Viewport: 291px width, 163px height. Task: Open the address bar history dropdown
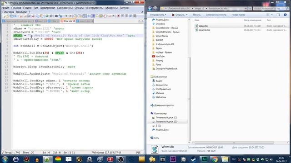click(246, 9)
